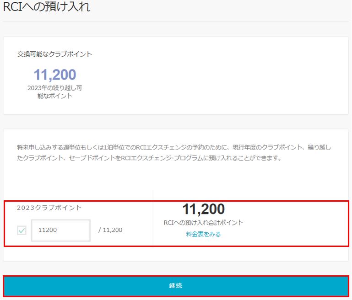Click the points input field showing 11200

coord(61,230)
